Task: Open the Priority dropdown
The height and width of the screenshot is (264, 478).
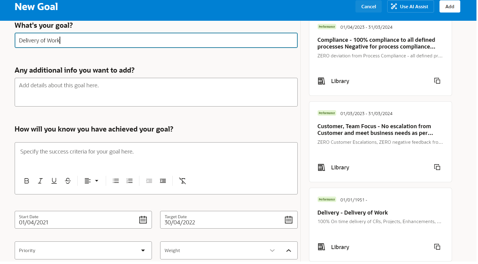Action: (143, 250)
